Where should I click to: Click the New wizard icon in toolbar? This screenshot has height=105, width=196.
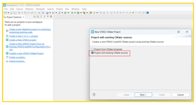(x=5, y=13)
